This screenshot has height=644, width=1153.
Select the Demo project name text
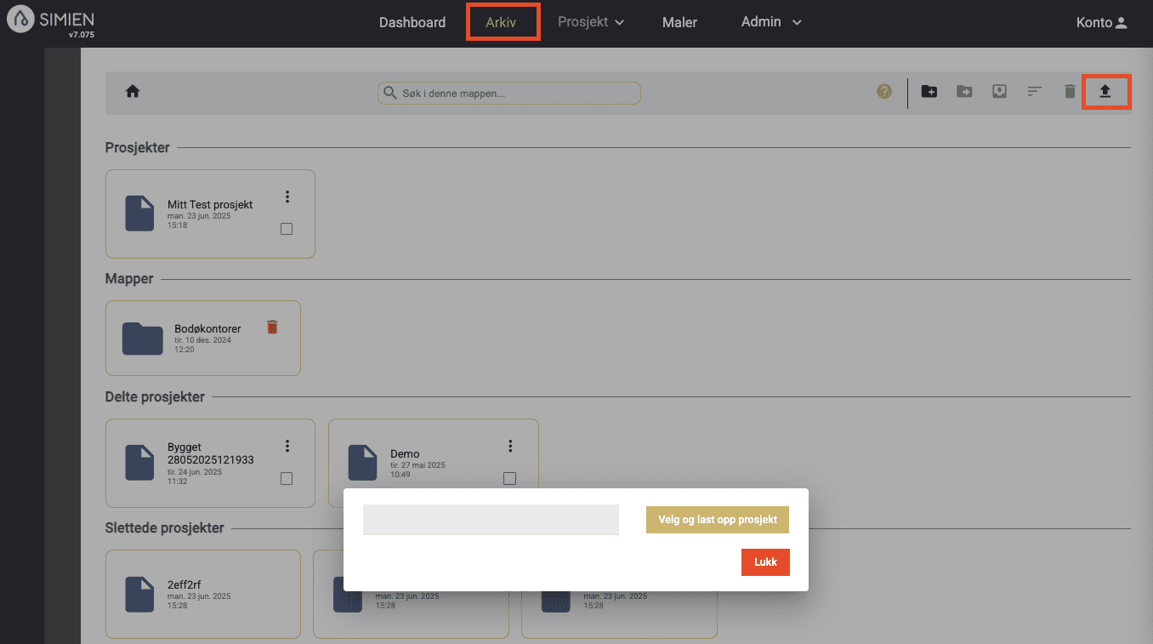click(405, 454)
